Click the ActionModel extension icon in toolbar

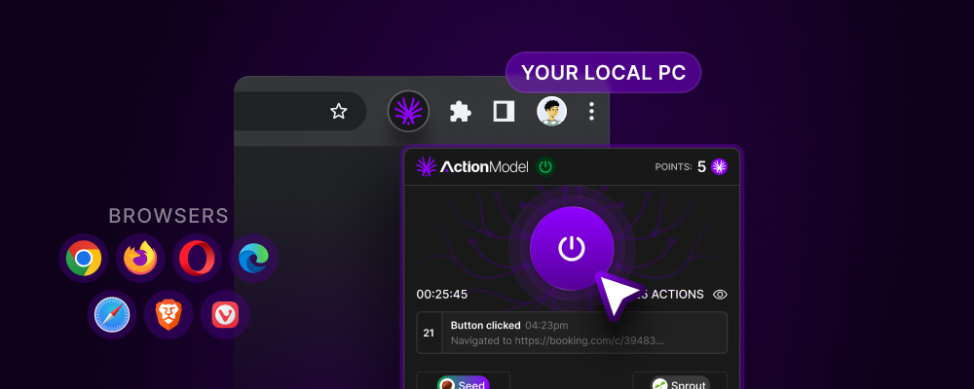tap(409, 112)
